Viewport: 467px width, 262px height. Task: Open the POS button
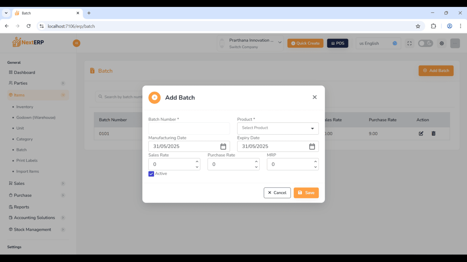click(337, 43)
